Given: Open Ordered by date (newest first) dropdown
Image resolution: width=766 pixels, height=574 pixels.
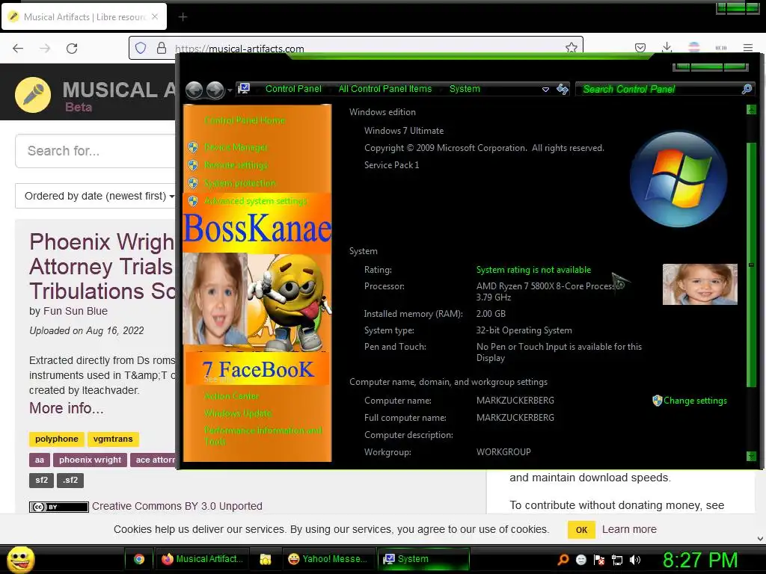Looking at the screenshot, I should click(95, 196).
